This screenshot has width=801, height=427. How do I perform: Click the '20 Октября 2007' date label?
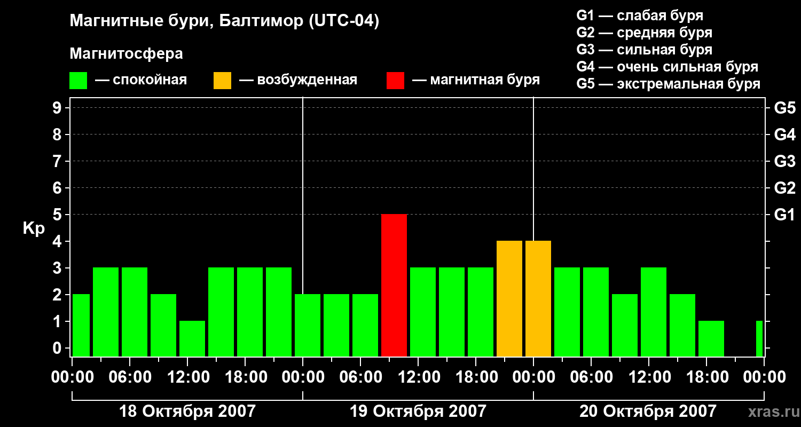(648, 412)
